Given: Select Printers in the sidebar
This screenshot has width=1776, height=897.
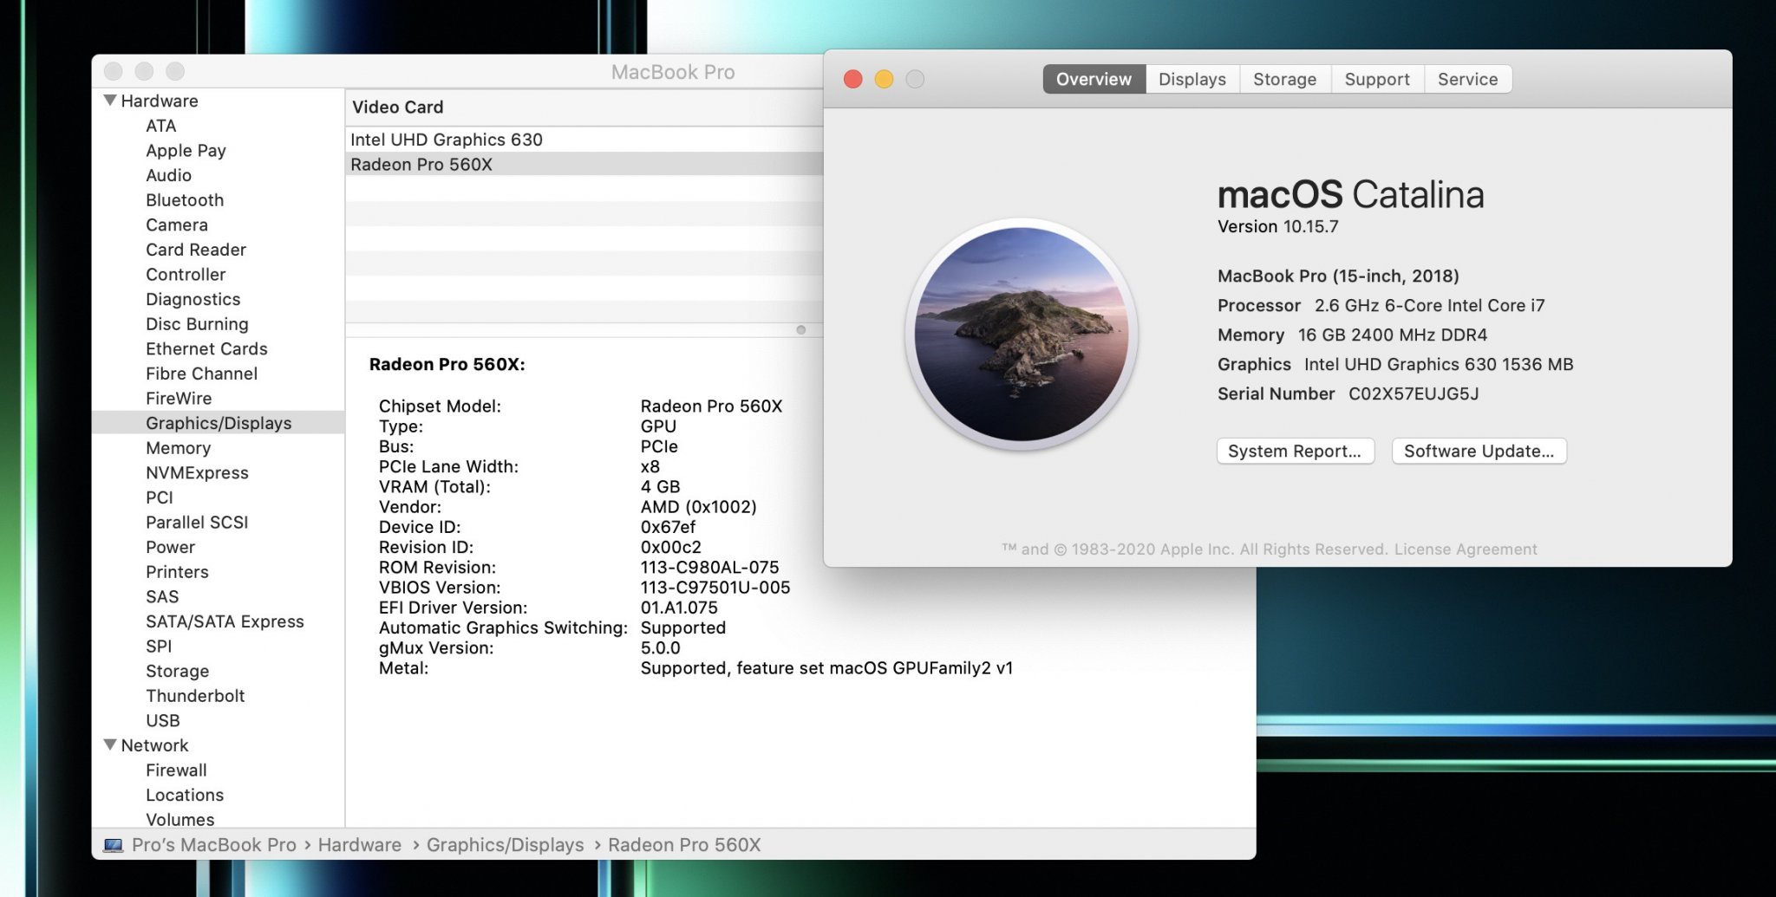Looking at the screenshot, I should point(177,572).
